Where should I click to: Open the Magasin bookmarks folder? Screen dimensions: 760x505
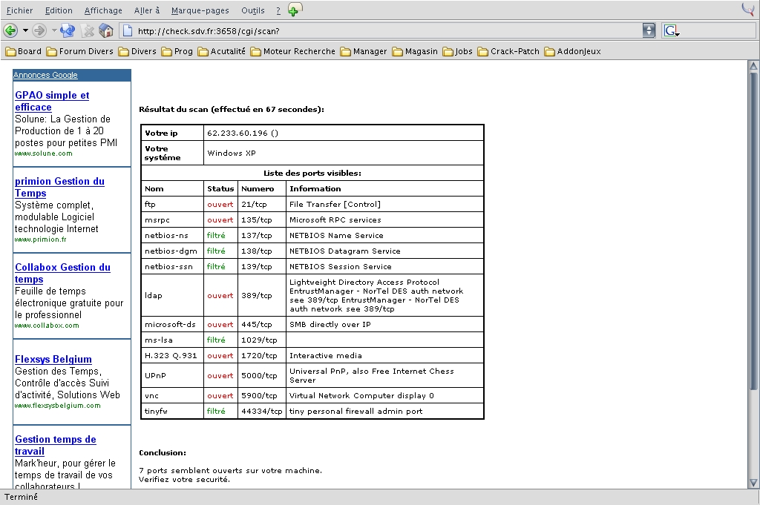pyautogui.click(x=415, y=51)
